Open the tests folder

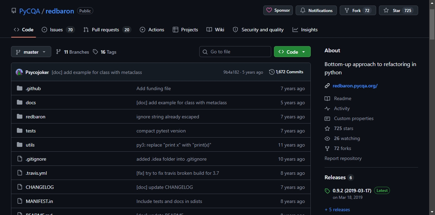31,131
